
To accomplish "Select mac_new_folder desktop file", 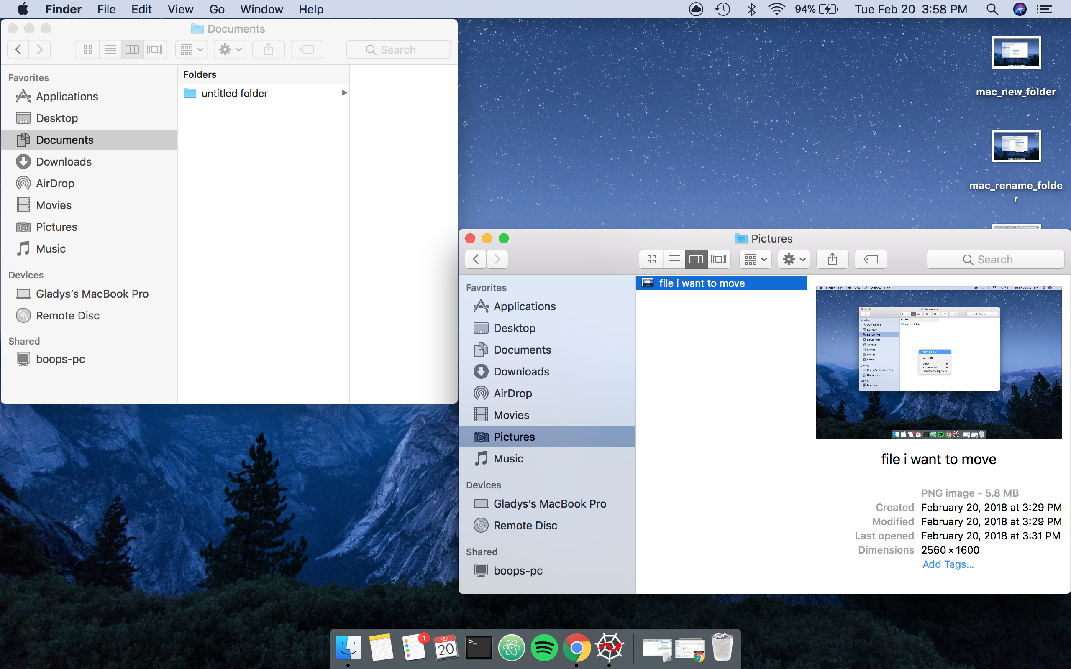I will click(x=1016, y=67).
